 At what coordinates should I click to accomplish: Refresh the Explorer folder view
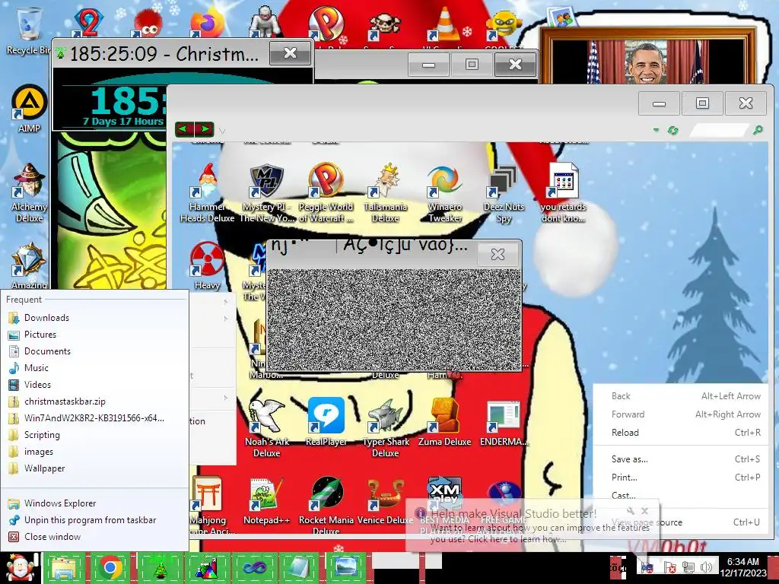click(673, 130)
